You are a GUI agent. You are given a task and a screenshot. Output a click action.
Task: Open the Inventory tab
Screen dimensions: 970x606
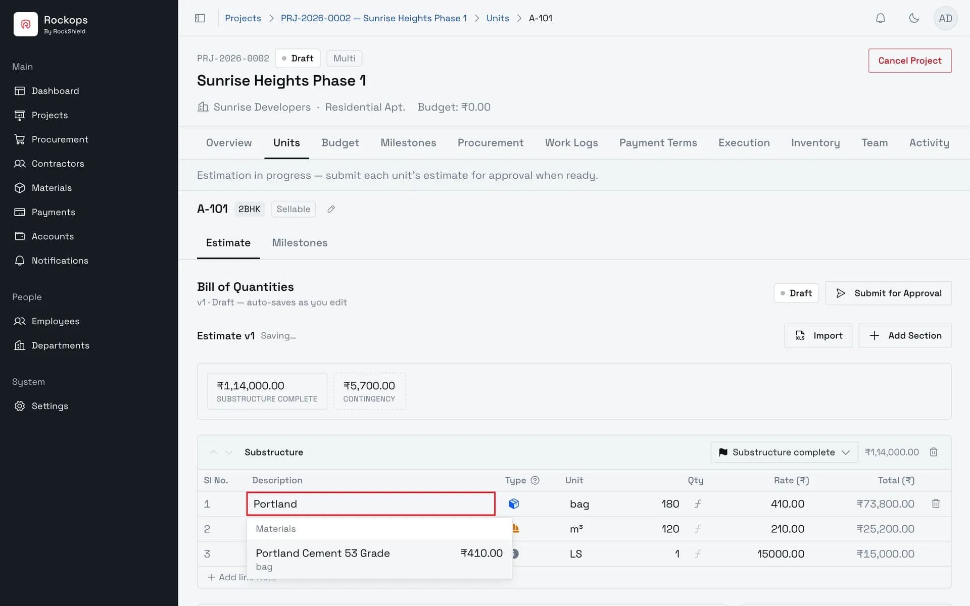(x=815, y=143)
